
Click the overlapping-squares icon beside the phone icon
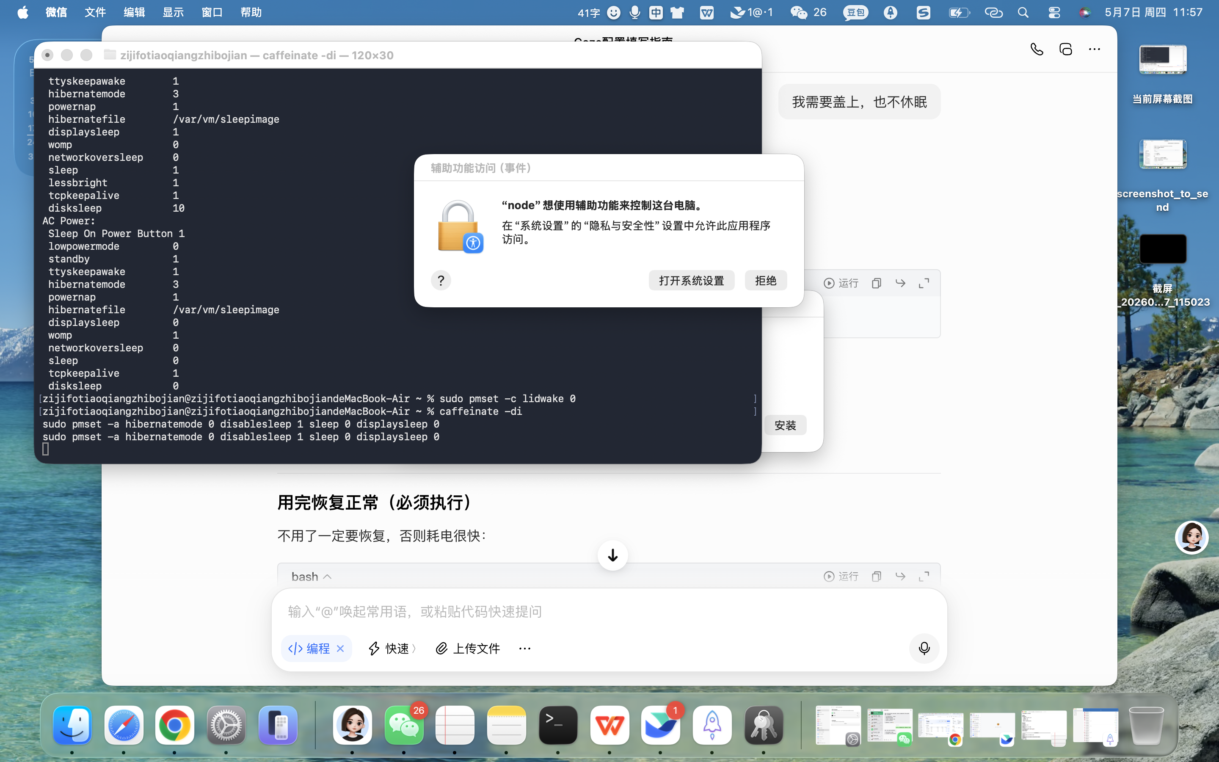[1066, 50]
